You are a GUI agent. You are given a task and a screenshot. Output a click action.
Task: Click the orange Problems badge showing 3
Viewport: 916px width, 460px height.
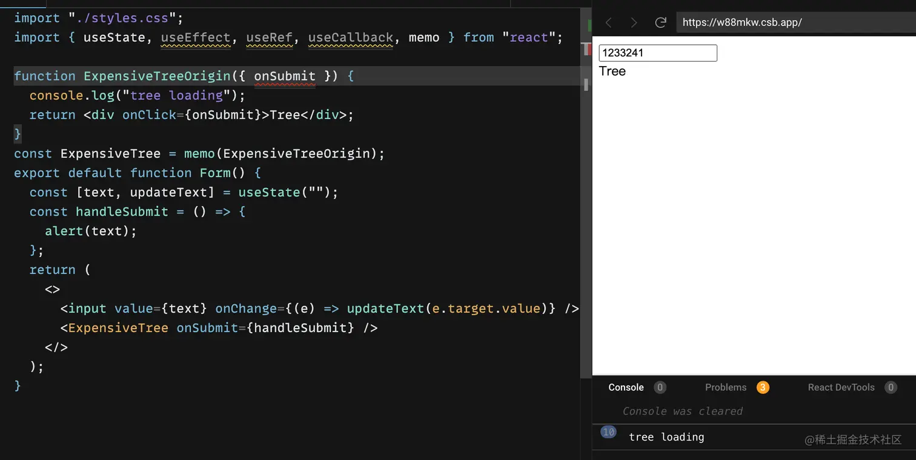click(x=763, y=387)
